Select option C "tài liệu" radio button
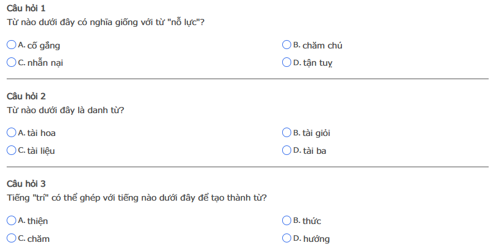 pyautogui.click(x=12, y=150)
